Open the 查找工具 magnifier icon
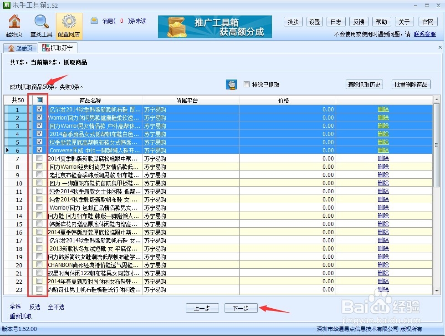This screenshot has height=336, width=445. pyautogui.click(x=41, y=26)
